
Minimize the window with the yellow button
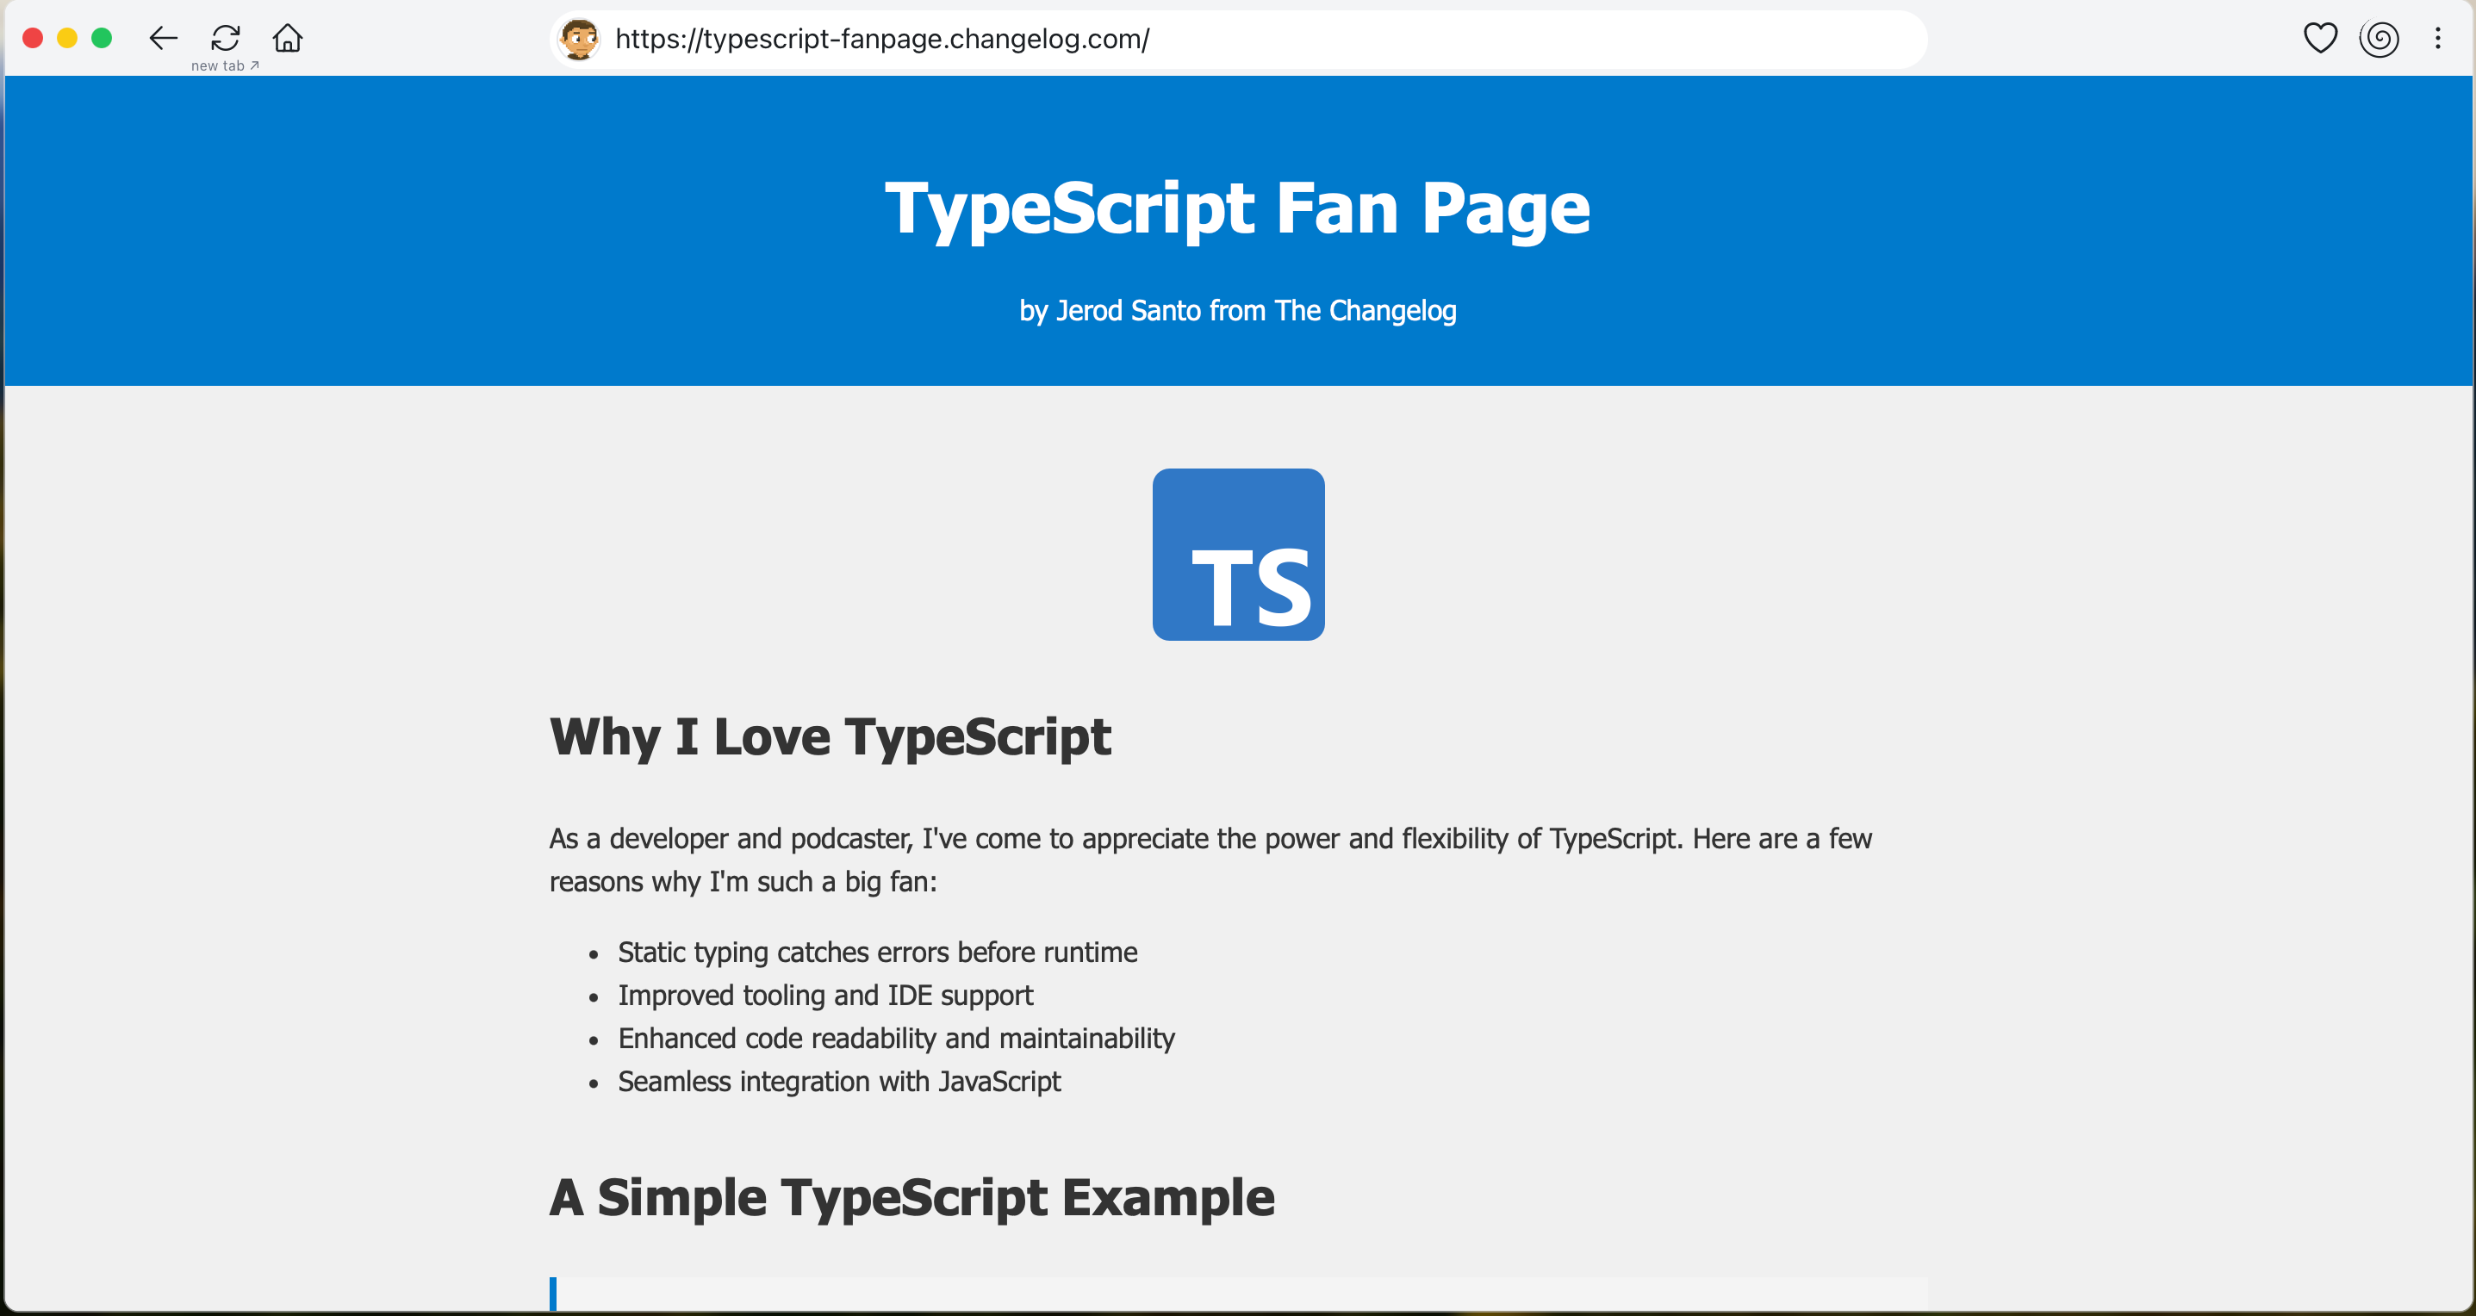(67, 39)
